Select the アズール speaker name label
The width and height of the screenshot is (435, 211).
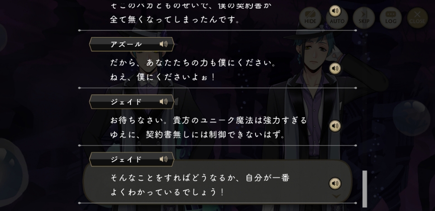coord(126,44)
